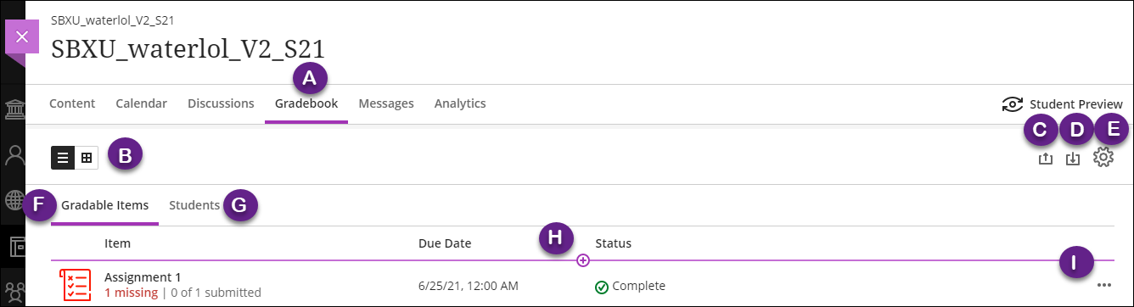Click the Assignment 1 red checklist icon
Image resolution: width=1134 pixels, height=307 pixels.
75,285
